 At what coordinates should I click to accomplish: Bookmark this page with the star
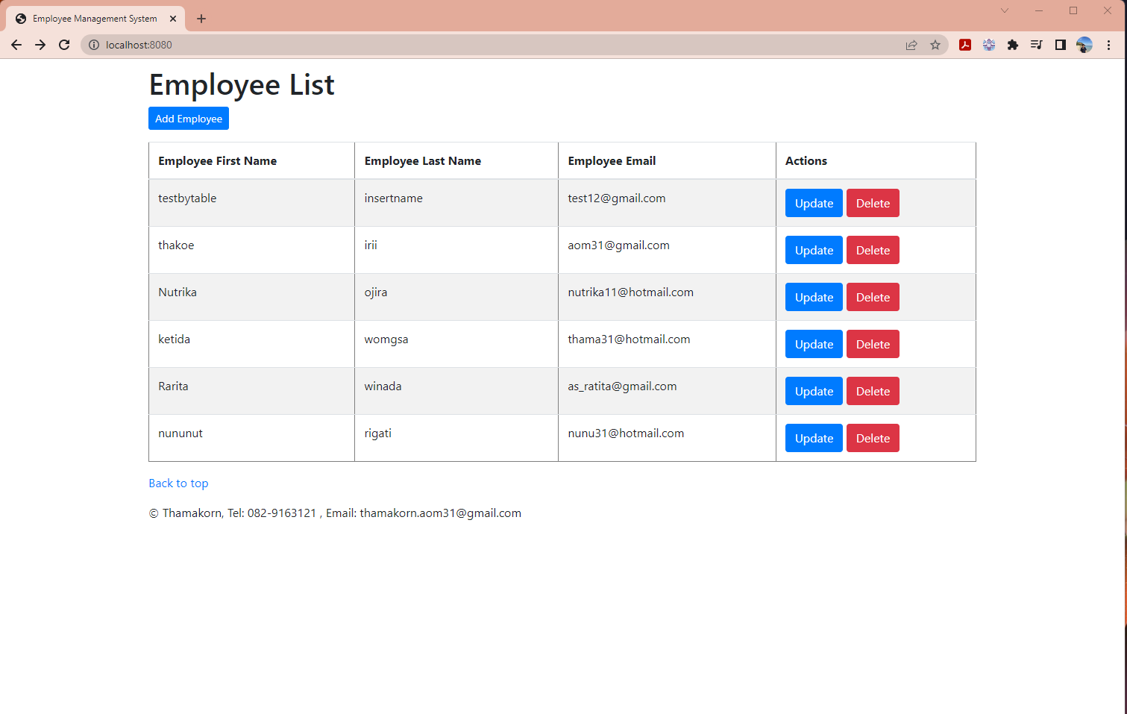click(935, 45)
